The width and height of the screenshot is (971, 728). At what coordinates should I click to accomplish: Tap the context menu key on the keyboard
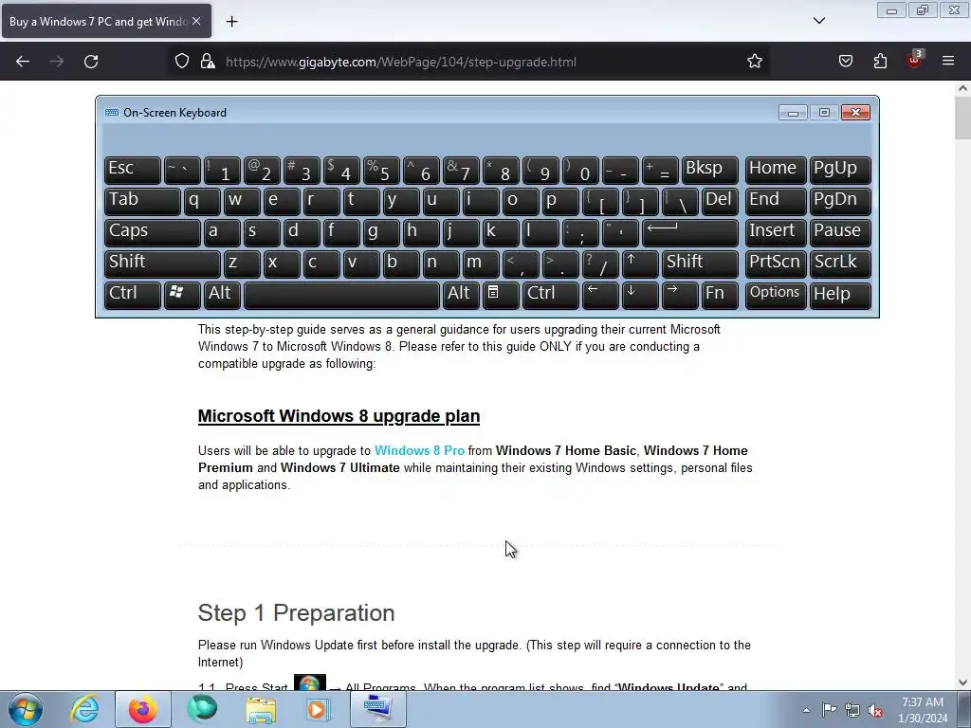[x=501, y=294]
